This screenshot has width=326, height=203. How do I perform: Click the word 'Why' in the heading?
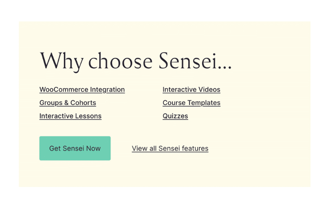click(61, 61)
